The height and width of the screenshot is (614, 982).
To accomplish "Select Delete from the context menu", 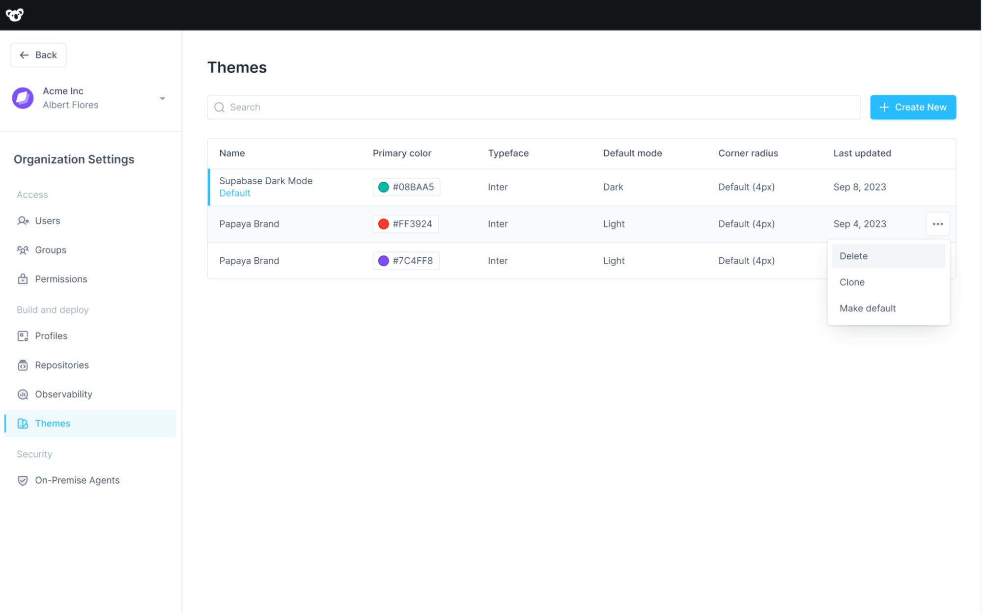I will [853, 255].
